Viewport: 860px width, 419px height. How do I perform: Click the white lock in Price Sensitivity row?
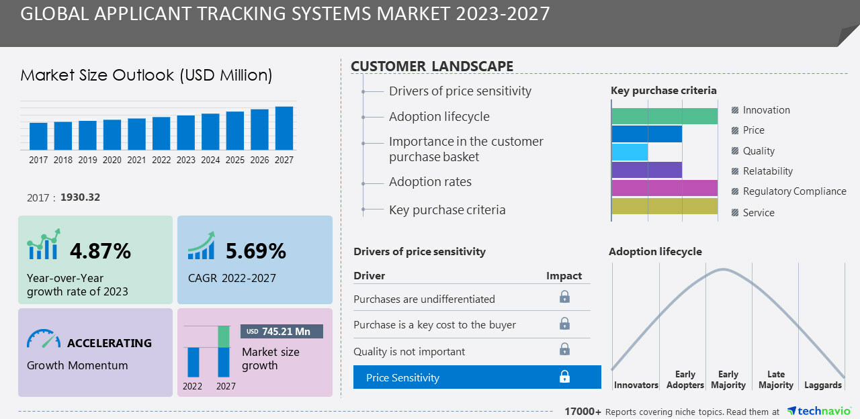[564, 377]
